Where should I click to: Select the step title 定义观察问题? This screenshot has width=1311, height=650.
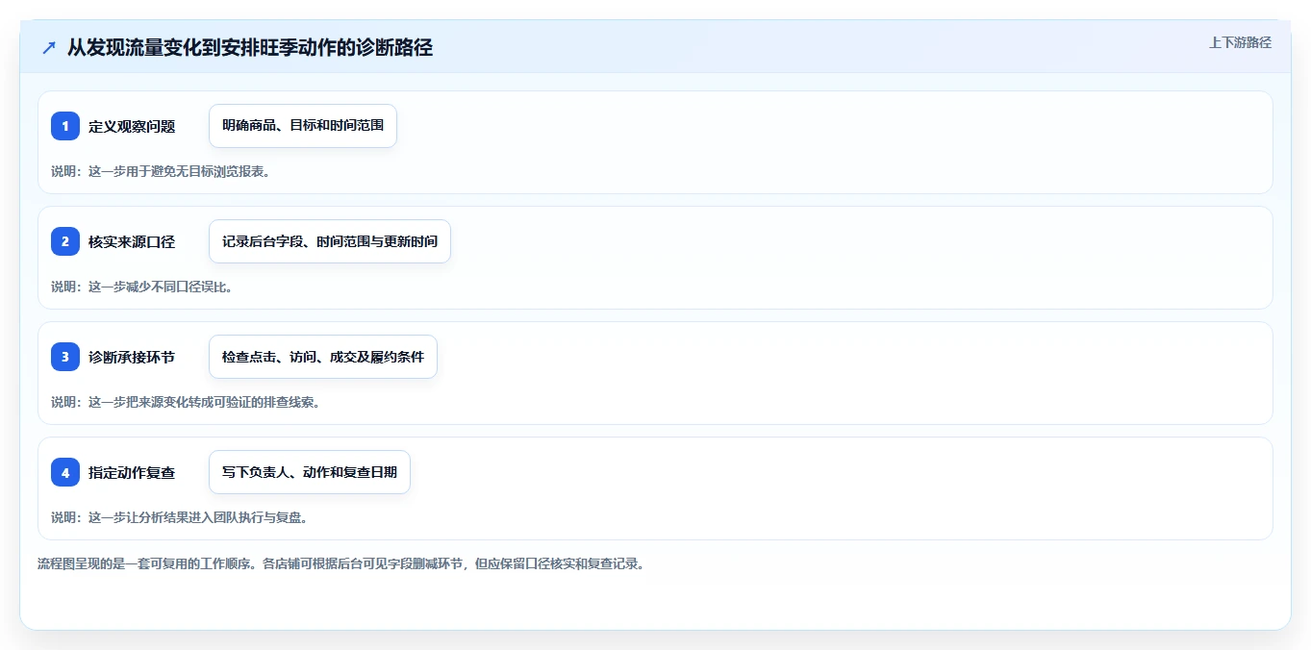click(x=132, y=126)
